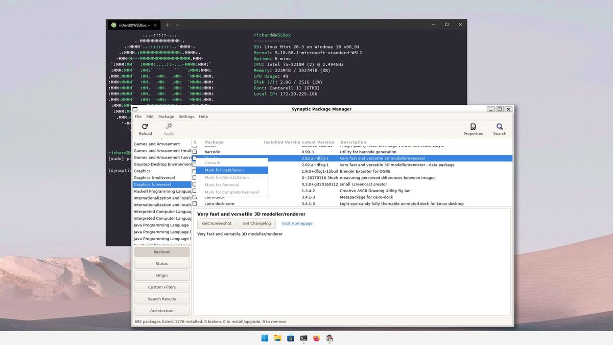Check the cairo-dock-core package checkbox
Screen dimensions: 613x345
195,203
